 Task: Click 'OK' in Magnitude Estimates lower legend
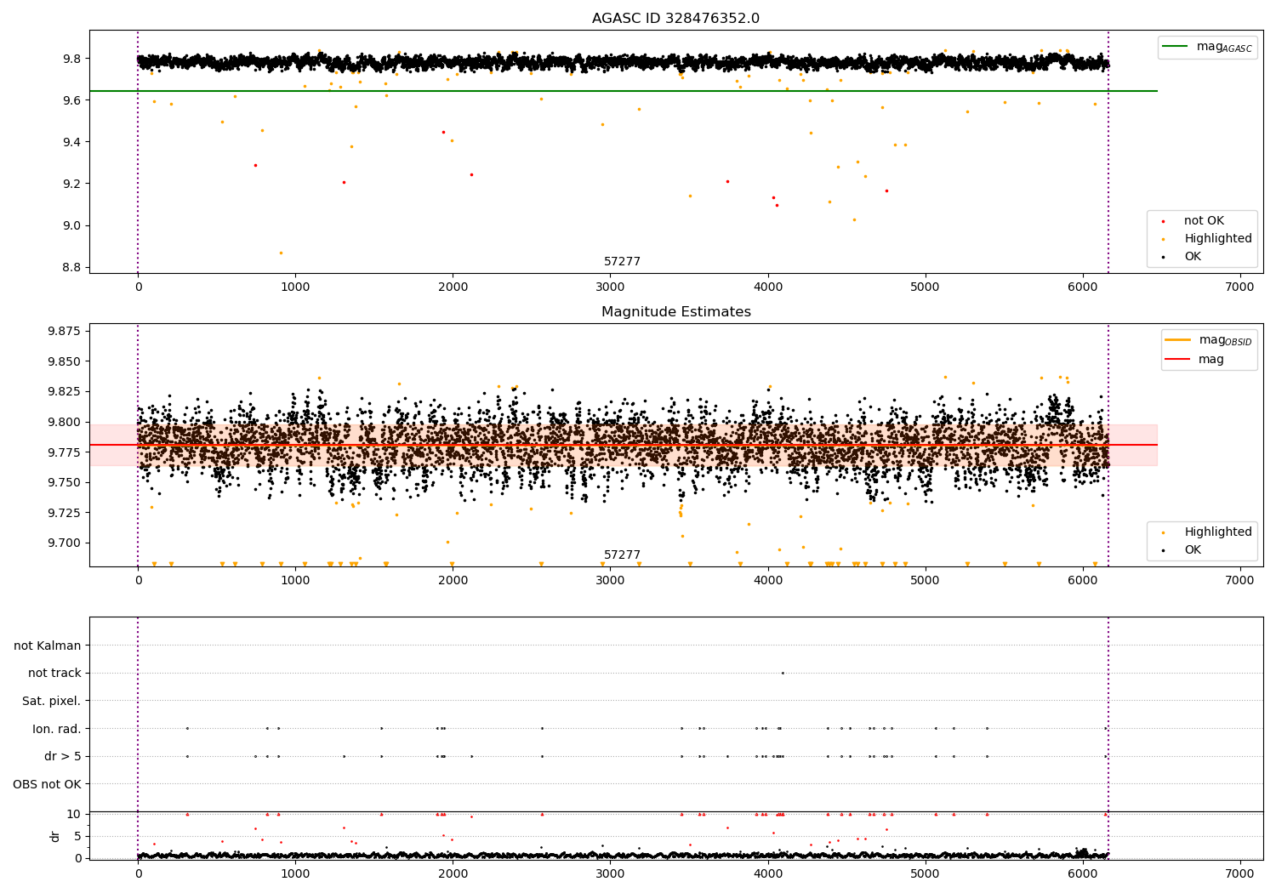click(x=1193, y=550)
